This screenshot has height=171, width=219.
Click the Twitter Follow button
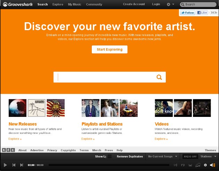[188, 13]
